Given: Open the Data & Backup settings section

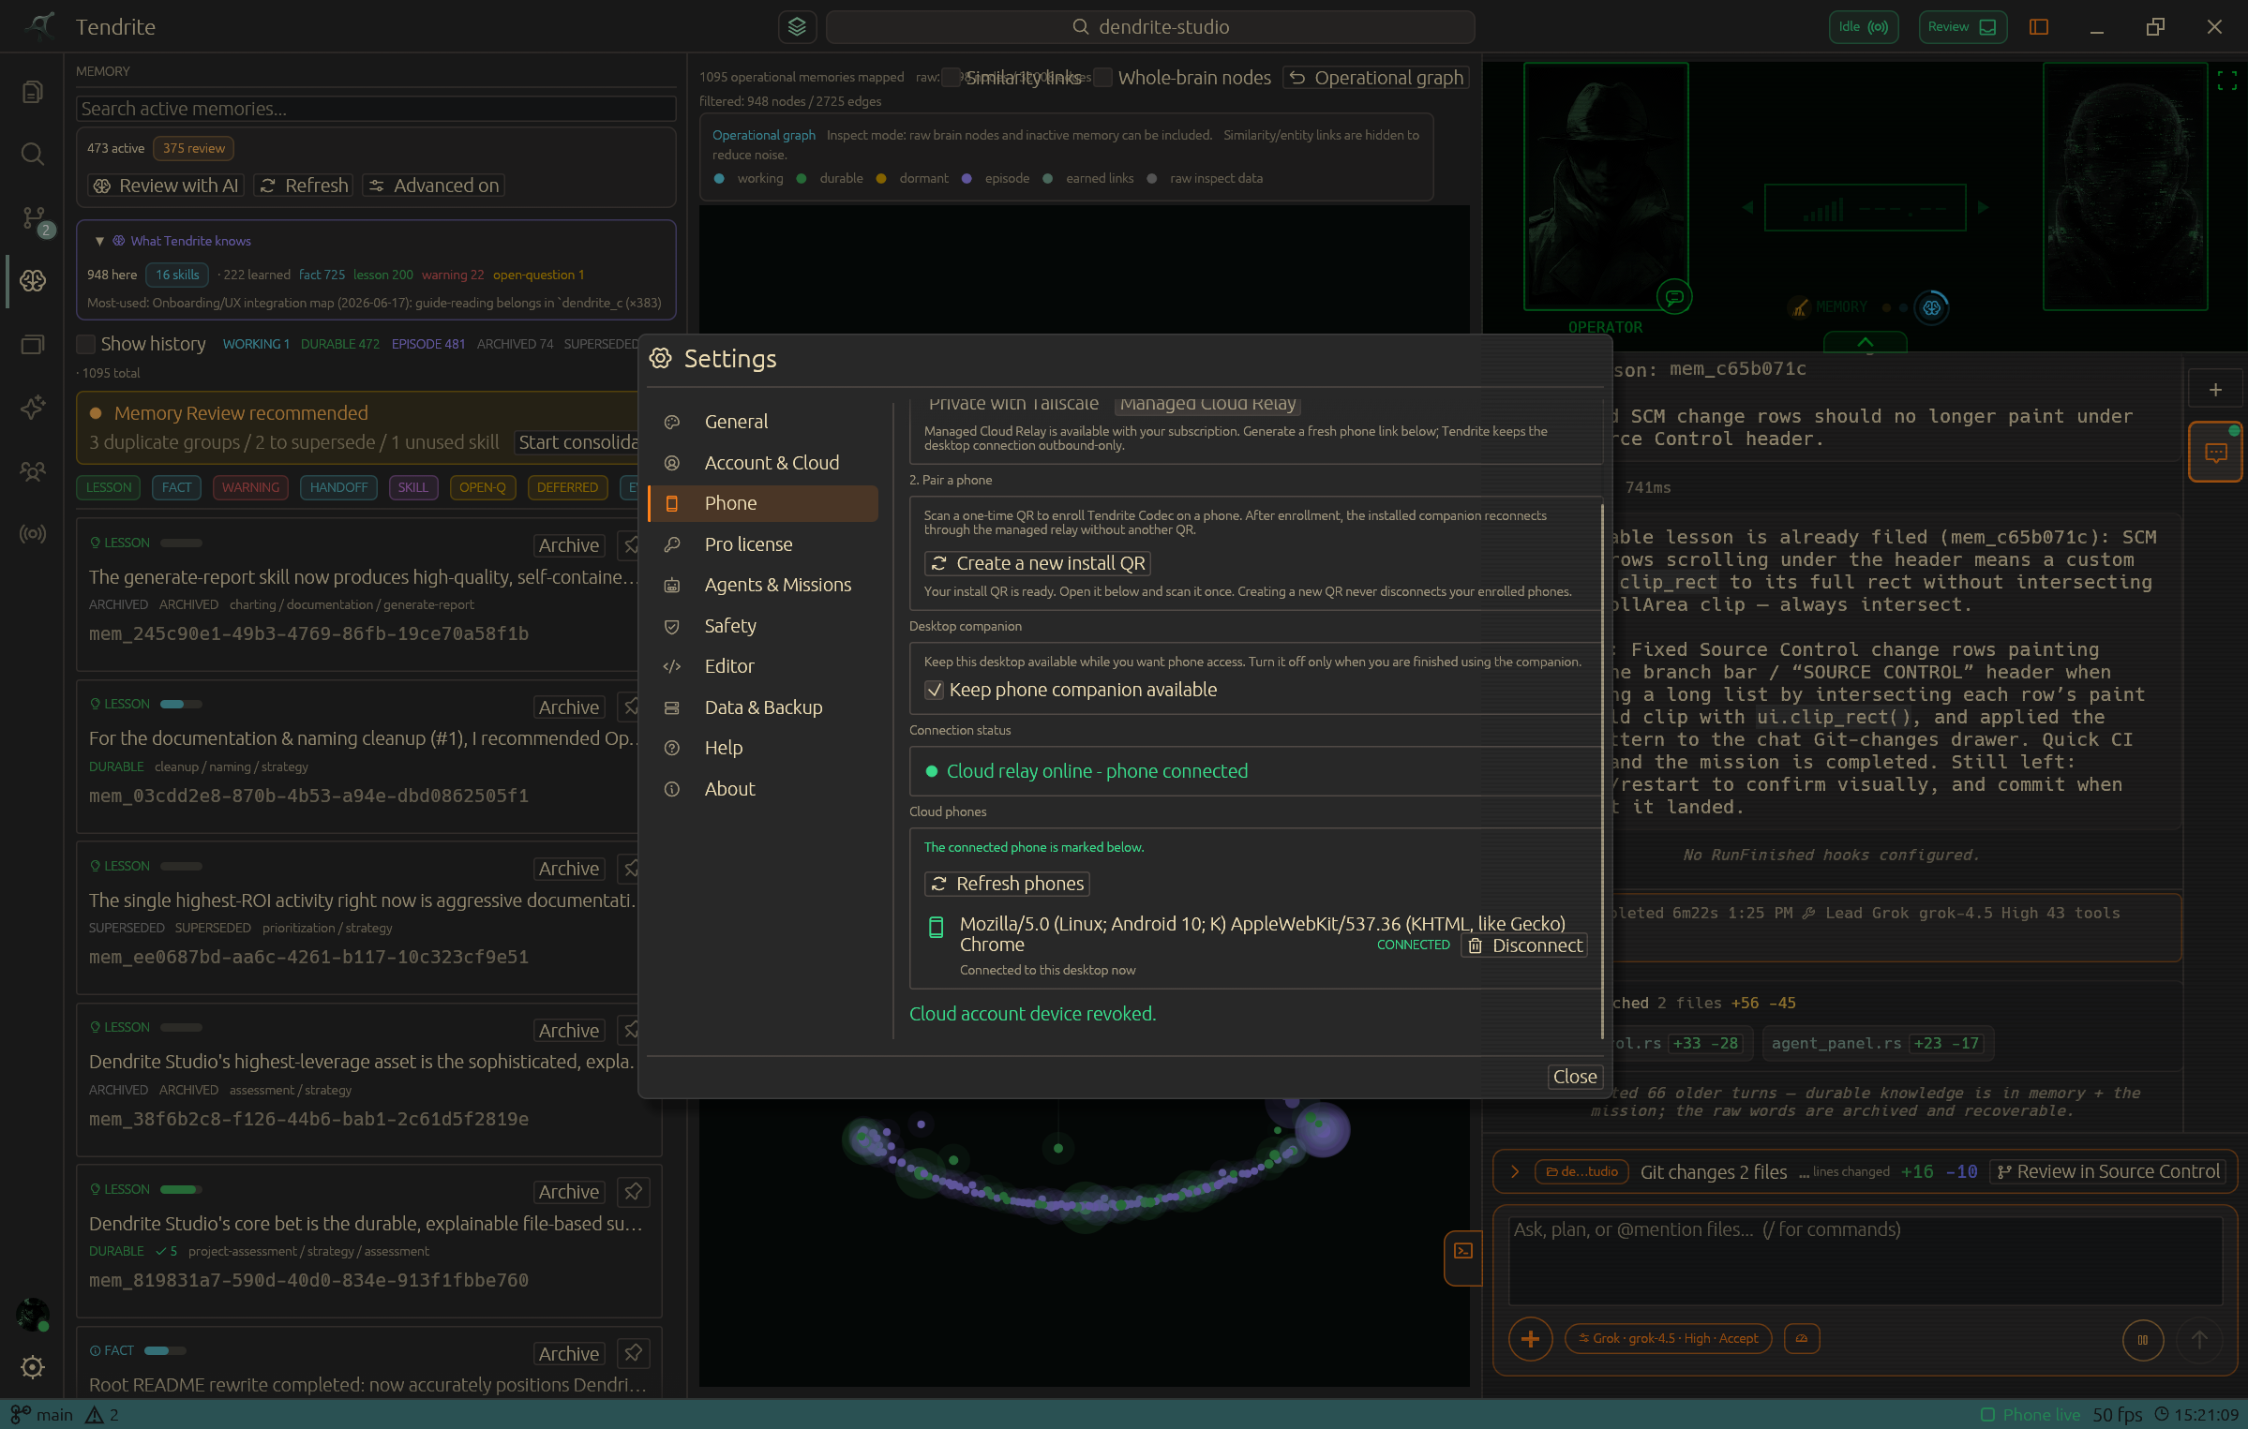Looking at the screenshot, I should pyautogui.click(x=763, y=707).
